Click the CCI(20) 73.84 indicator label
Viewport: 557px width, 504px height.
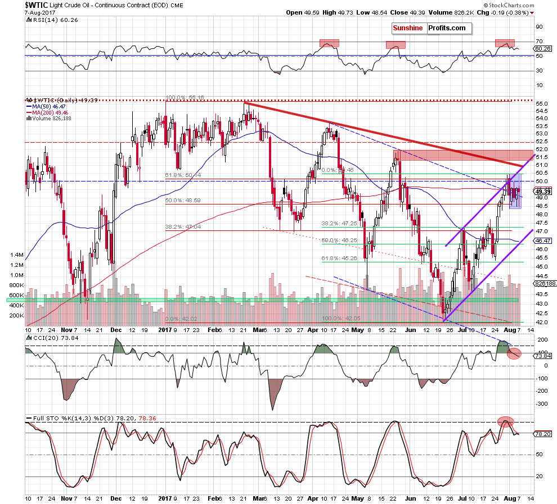point(52,338)
